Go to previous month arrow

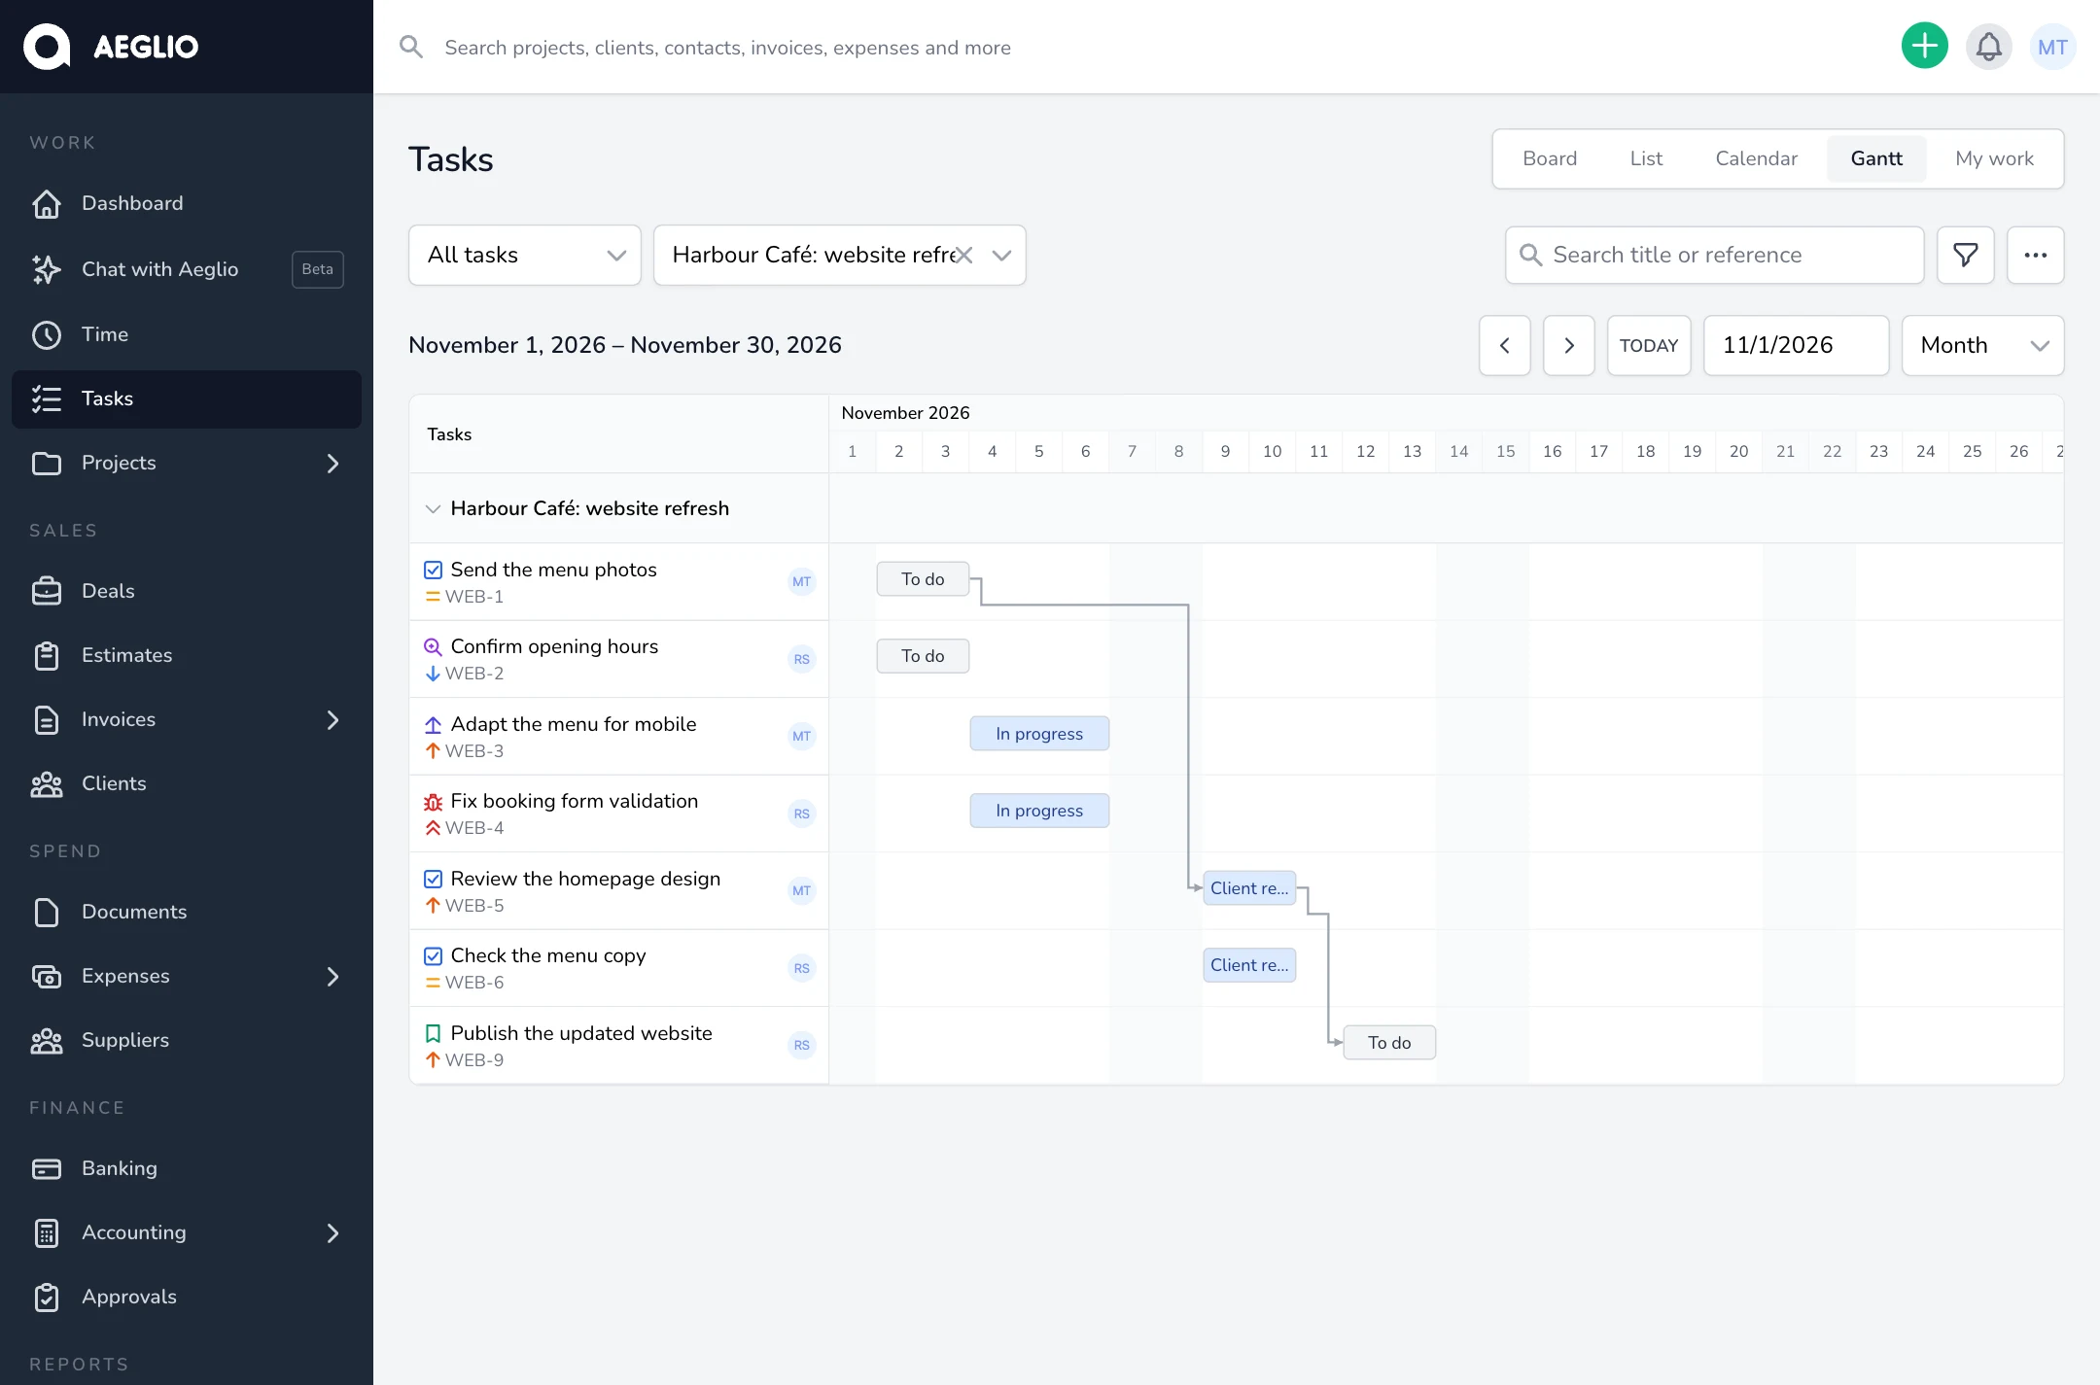pyautogui.click(x=1505, y=345)
